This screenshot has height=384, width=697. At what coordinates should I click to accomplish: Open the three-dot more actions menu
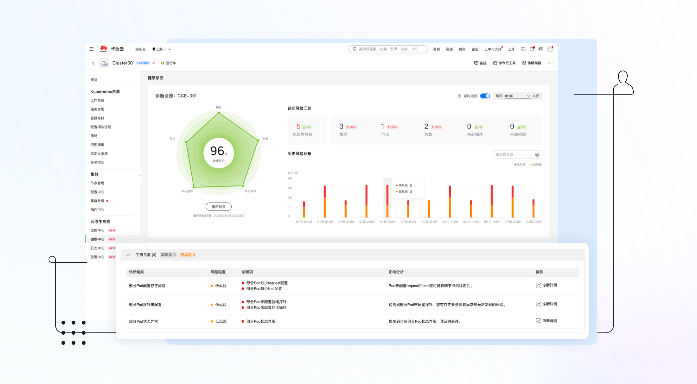point(550,63)
